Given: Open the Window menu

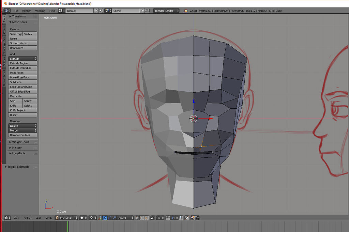Looking at the screenshot, I should point(40,11).
